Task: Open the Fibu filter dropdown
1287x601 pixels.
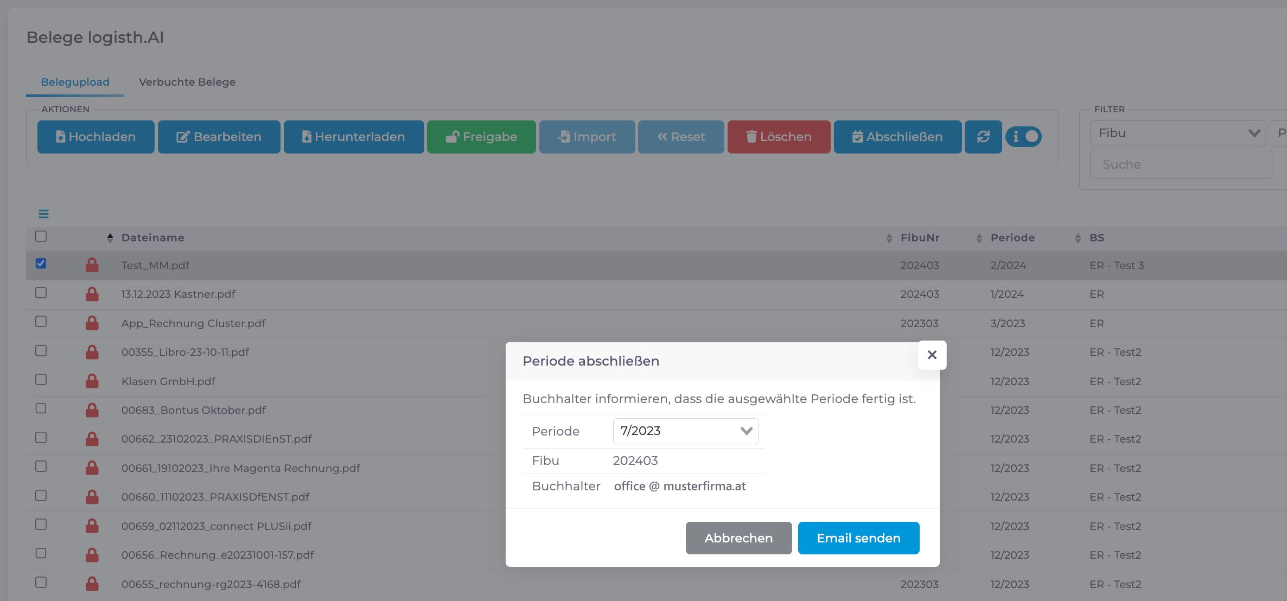Action: [1177, 133]
